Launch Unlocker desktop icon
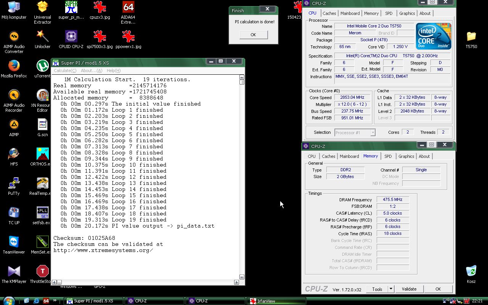 pyautogui.click(x=42, y=40)
